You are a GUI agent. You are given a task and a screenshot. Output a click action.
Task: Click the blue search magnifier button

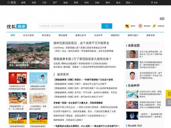click(x=107, y=26)
